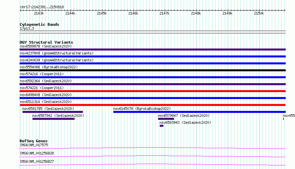Open the nsv6579847 (Sedlazeck2020) label
295x169 pixels.
click(184, 116)
